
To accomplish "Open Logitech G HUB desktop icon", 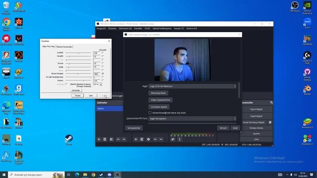I will click(x=307, y=58).
